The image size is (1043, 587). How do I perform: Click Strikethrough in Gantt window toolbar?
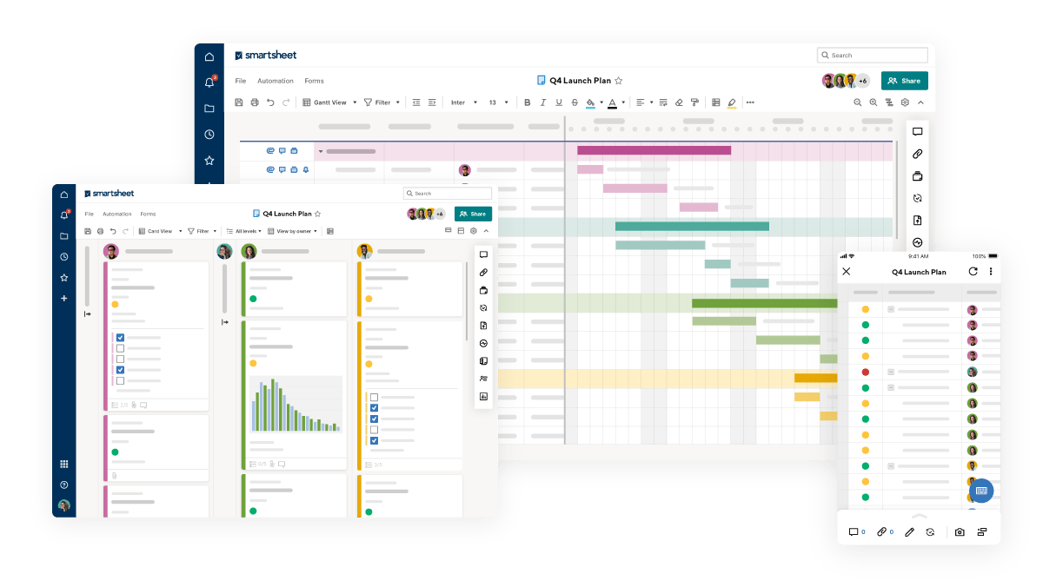574,102
